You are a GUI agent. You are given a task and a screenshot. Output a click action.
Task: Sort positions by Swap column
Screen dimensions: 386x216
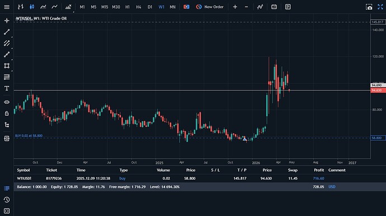click(x=293, y=170)
